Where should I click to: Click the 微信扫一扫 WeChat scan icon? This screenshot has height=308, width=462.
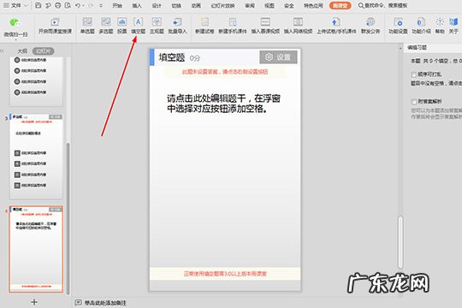[x=15, y=23]
